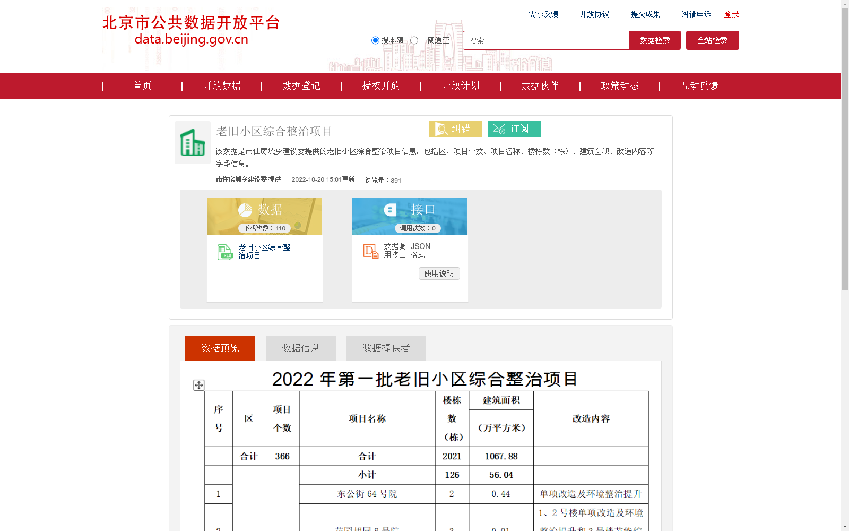This screenshot has width=849, height=531.
Task: Click the 全站检索 button
Action: point(712,40)
